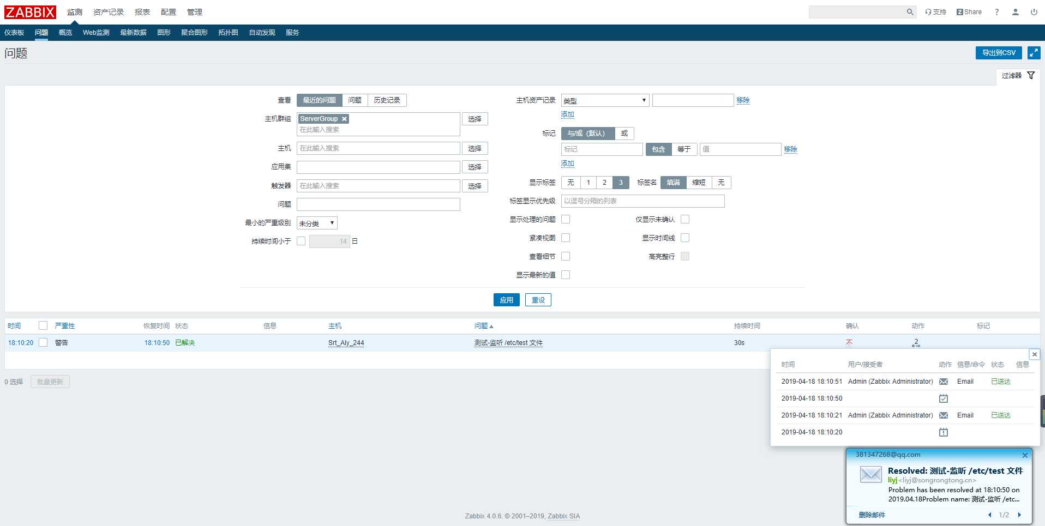This screenshot has height=526, width=1045.
Task: Remove the ServerGroup tag from host groups
Action: 344,119
